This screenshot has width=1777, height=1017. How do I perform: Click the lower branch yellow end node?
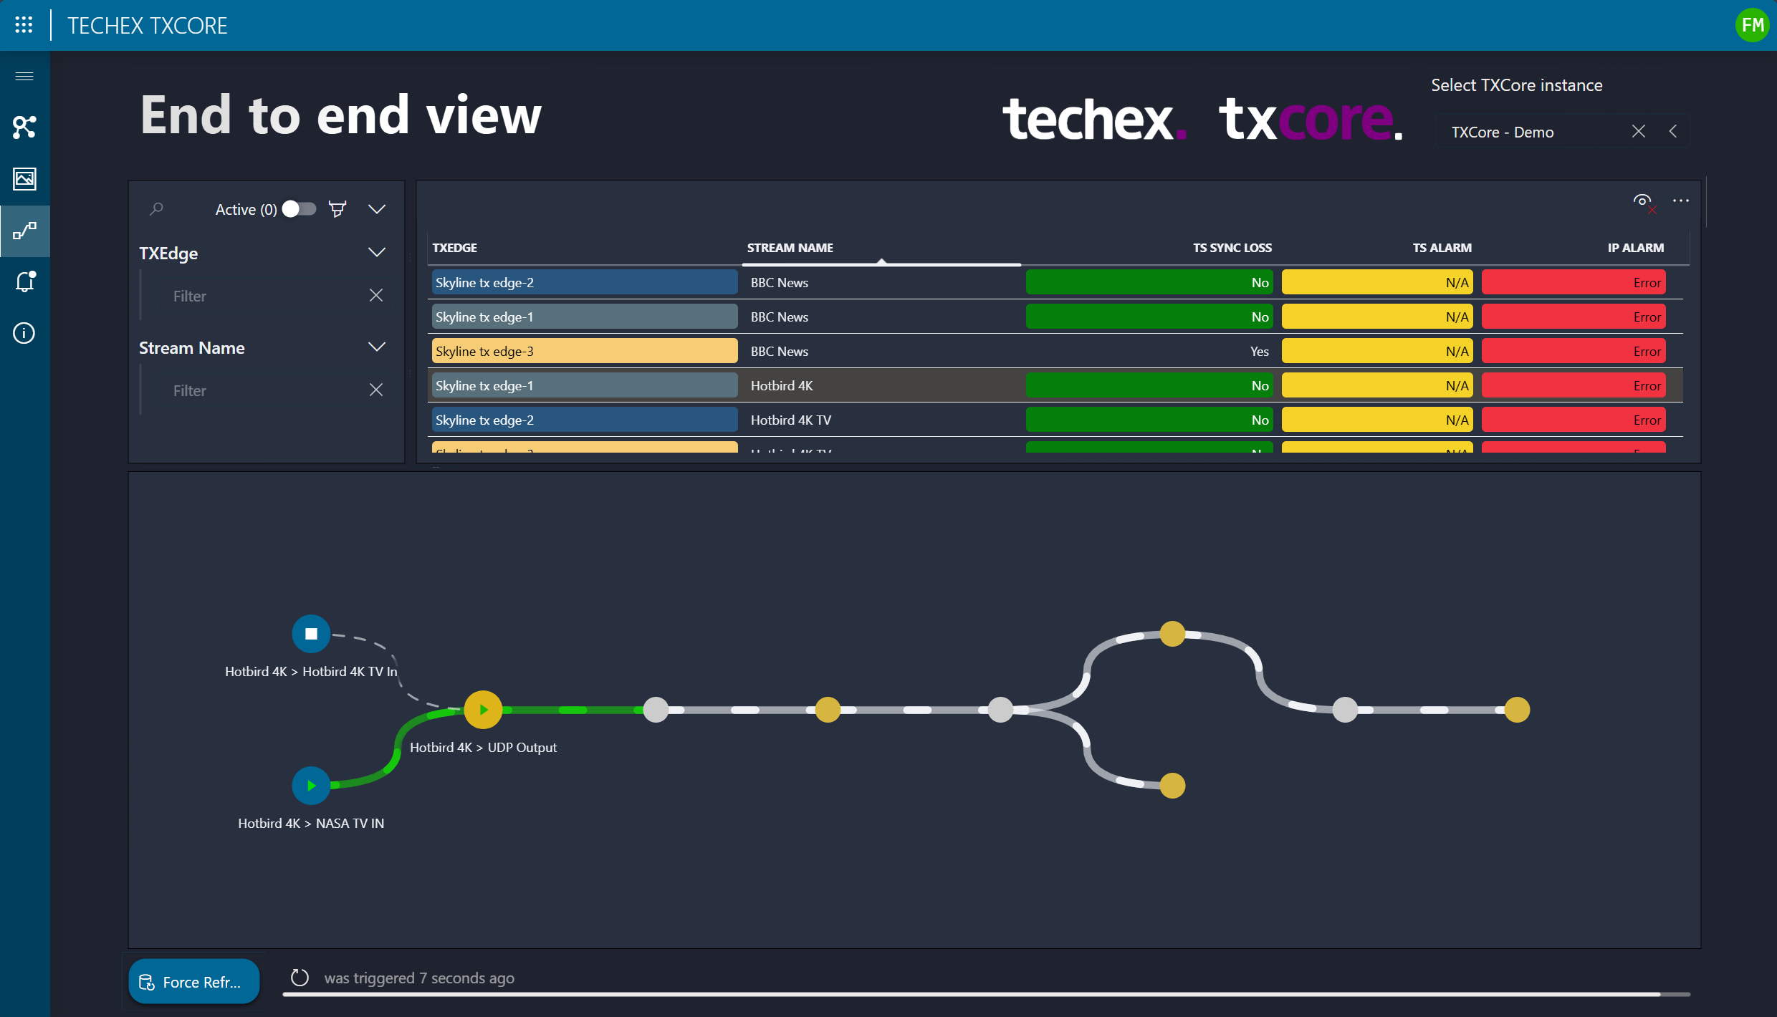coord(1172,785)
